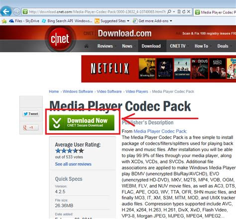Click the Tweet button
This screenshot has width=236, height=219.
click(31, 114)
